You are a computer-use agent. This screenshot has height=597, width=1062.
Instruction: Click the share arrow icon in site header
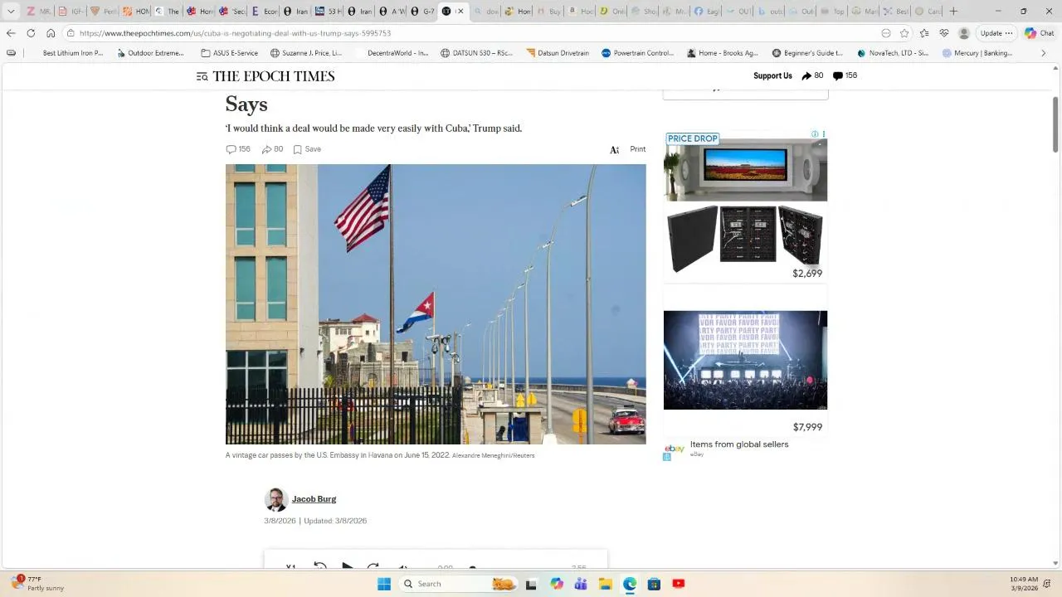pyautogui.click(x=806, y=75)
